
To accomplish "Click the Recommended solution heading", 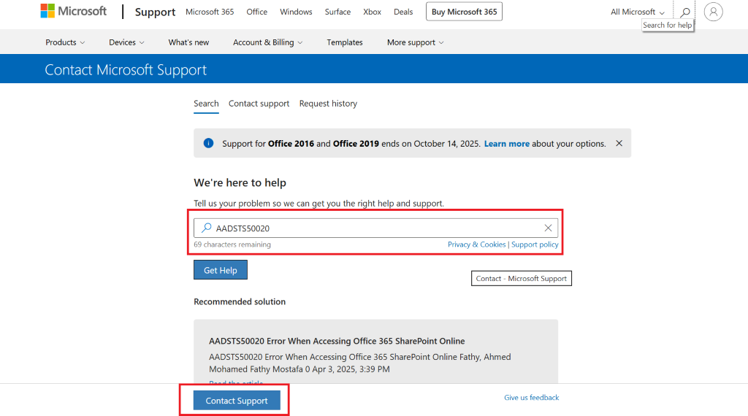I will (x=240, y=301).
